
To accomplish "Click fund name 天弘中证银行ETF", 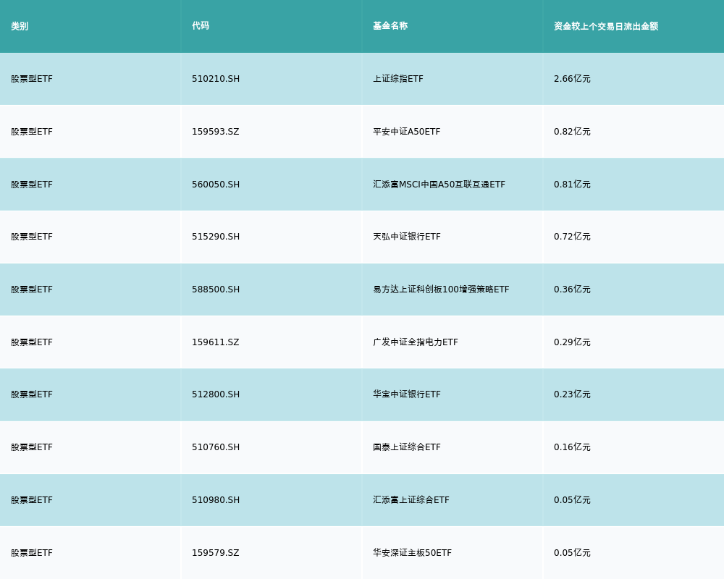I will click(407, 237).
